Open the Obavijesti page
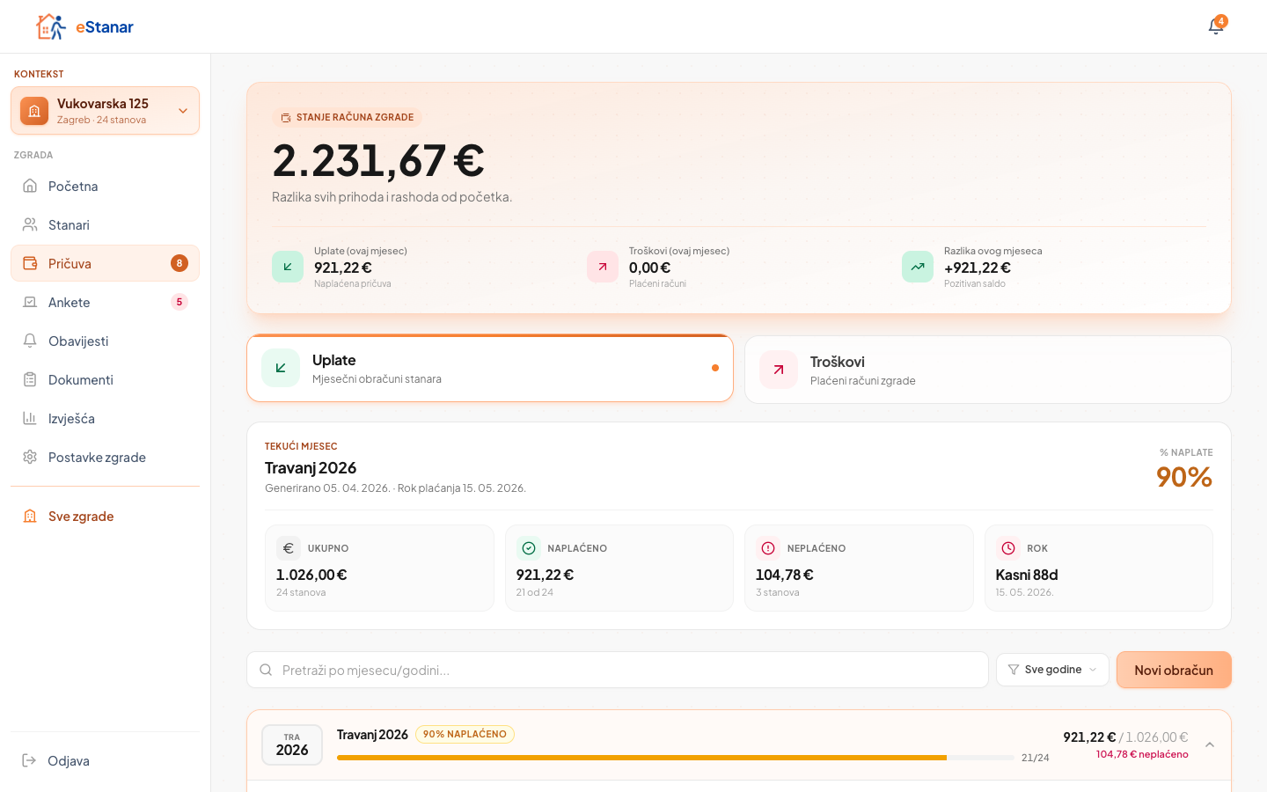This screenshot has width=1267, height=792. 105,341
